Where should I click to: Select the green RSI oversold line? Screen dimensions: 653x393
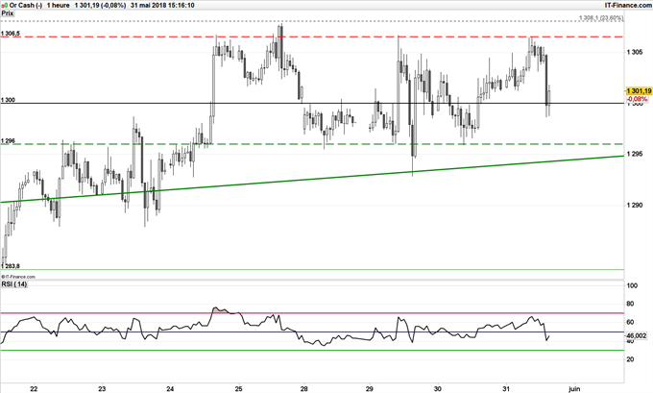(312, 350)
